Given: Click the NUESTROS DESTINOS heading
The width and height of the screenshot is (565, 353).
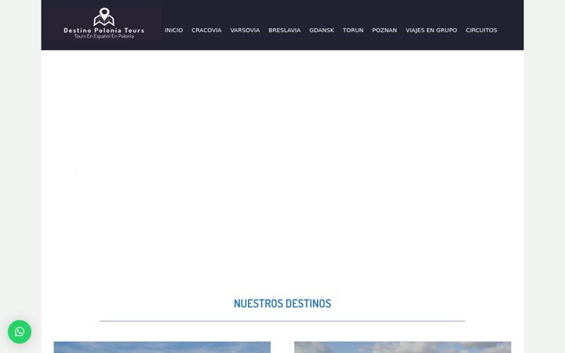Looking at the screenshot, I should coord(282,304).
